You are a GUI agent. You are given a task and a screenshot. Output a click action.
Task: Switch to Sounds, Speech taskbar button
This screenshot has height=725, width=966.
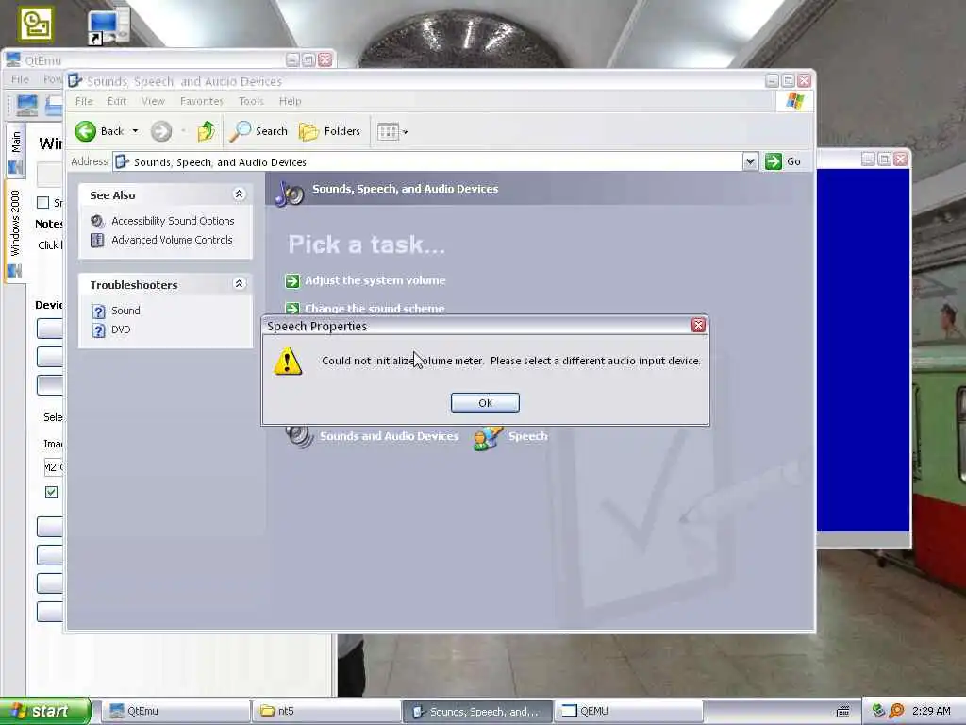click(477, 711)
